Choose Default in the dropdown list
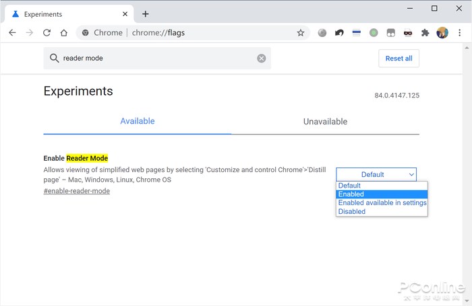Viewport: 472px width, 306px height. (x=382, y=186)
